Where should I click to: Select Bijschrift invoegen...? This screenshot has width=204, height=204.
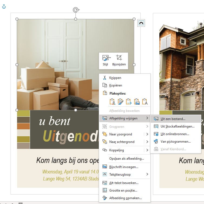tap(125, 167)
